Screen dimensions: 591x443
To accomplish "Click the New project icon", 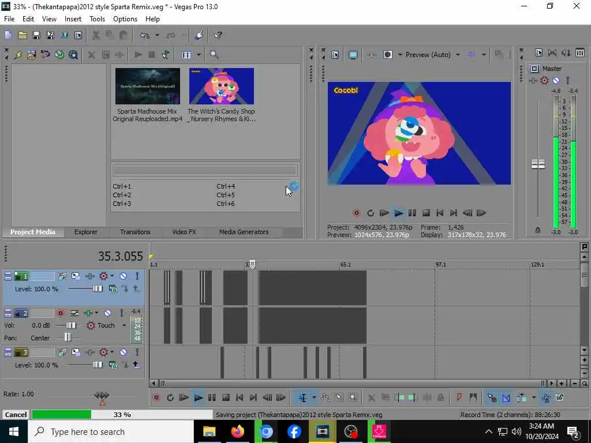I will [8, 35].
